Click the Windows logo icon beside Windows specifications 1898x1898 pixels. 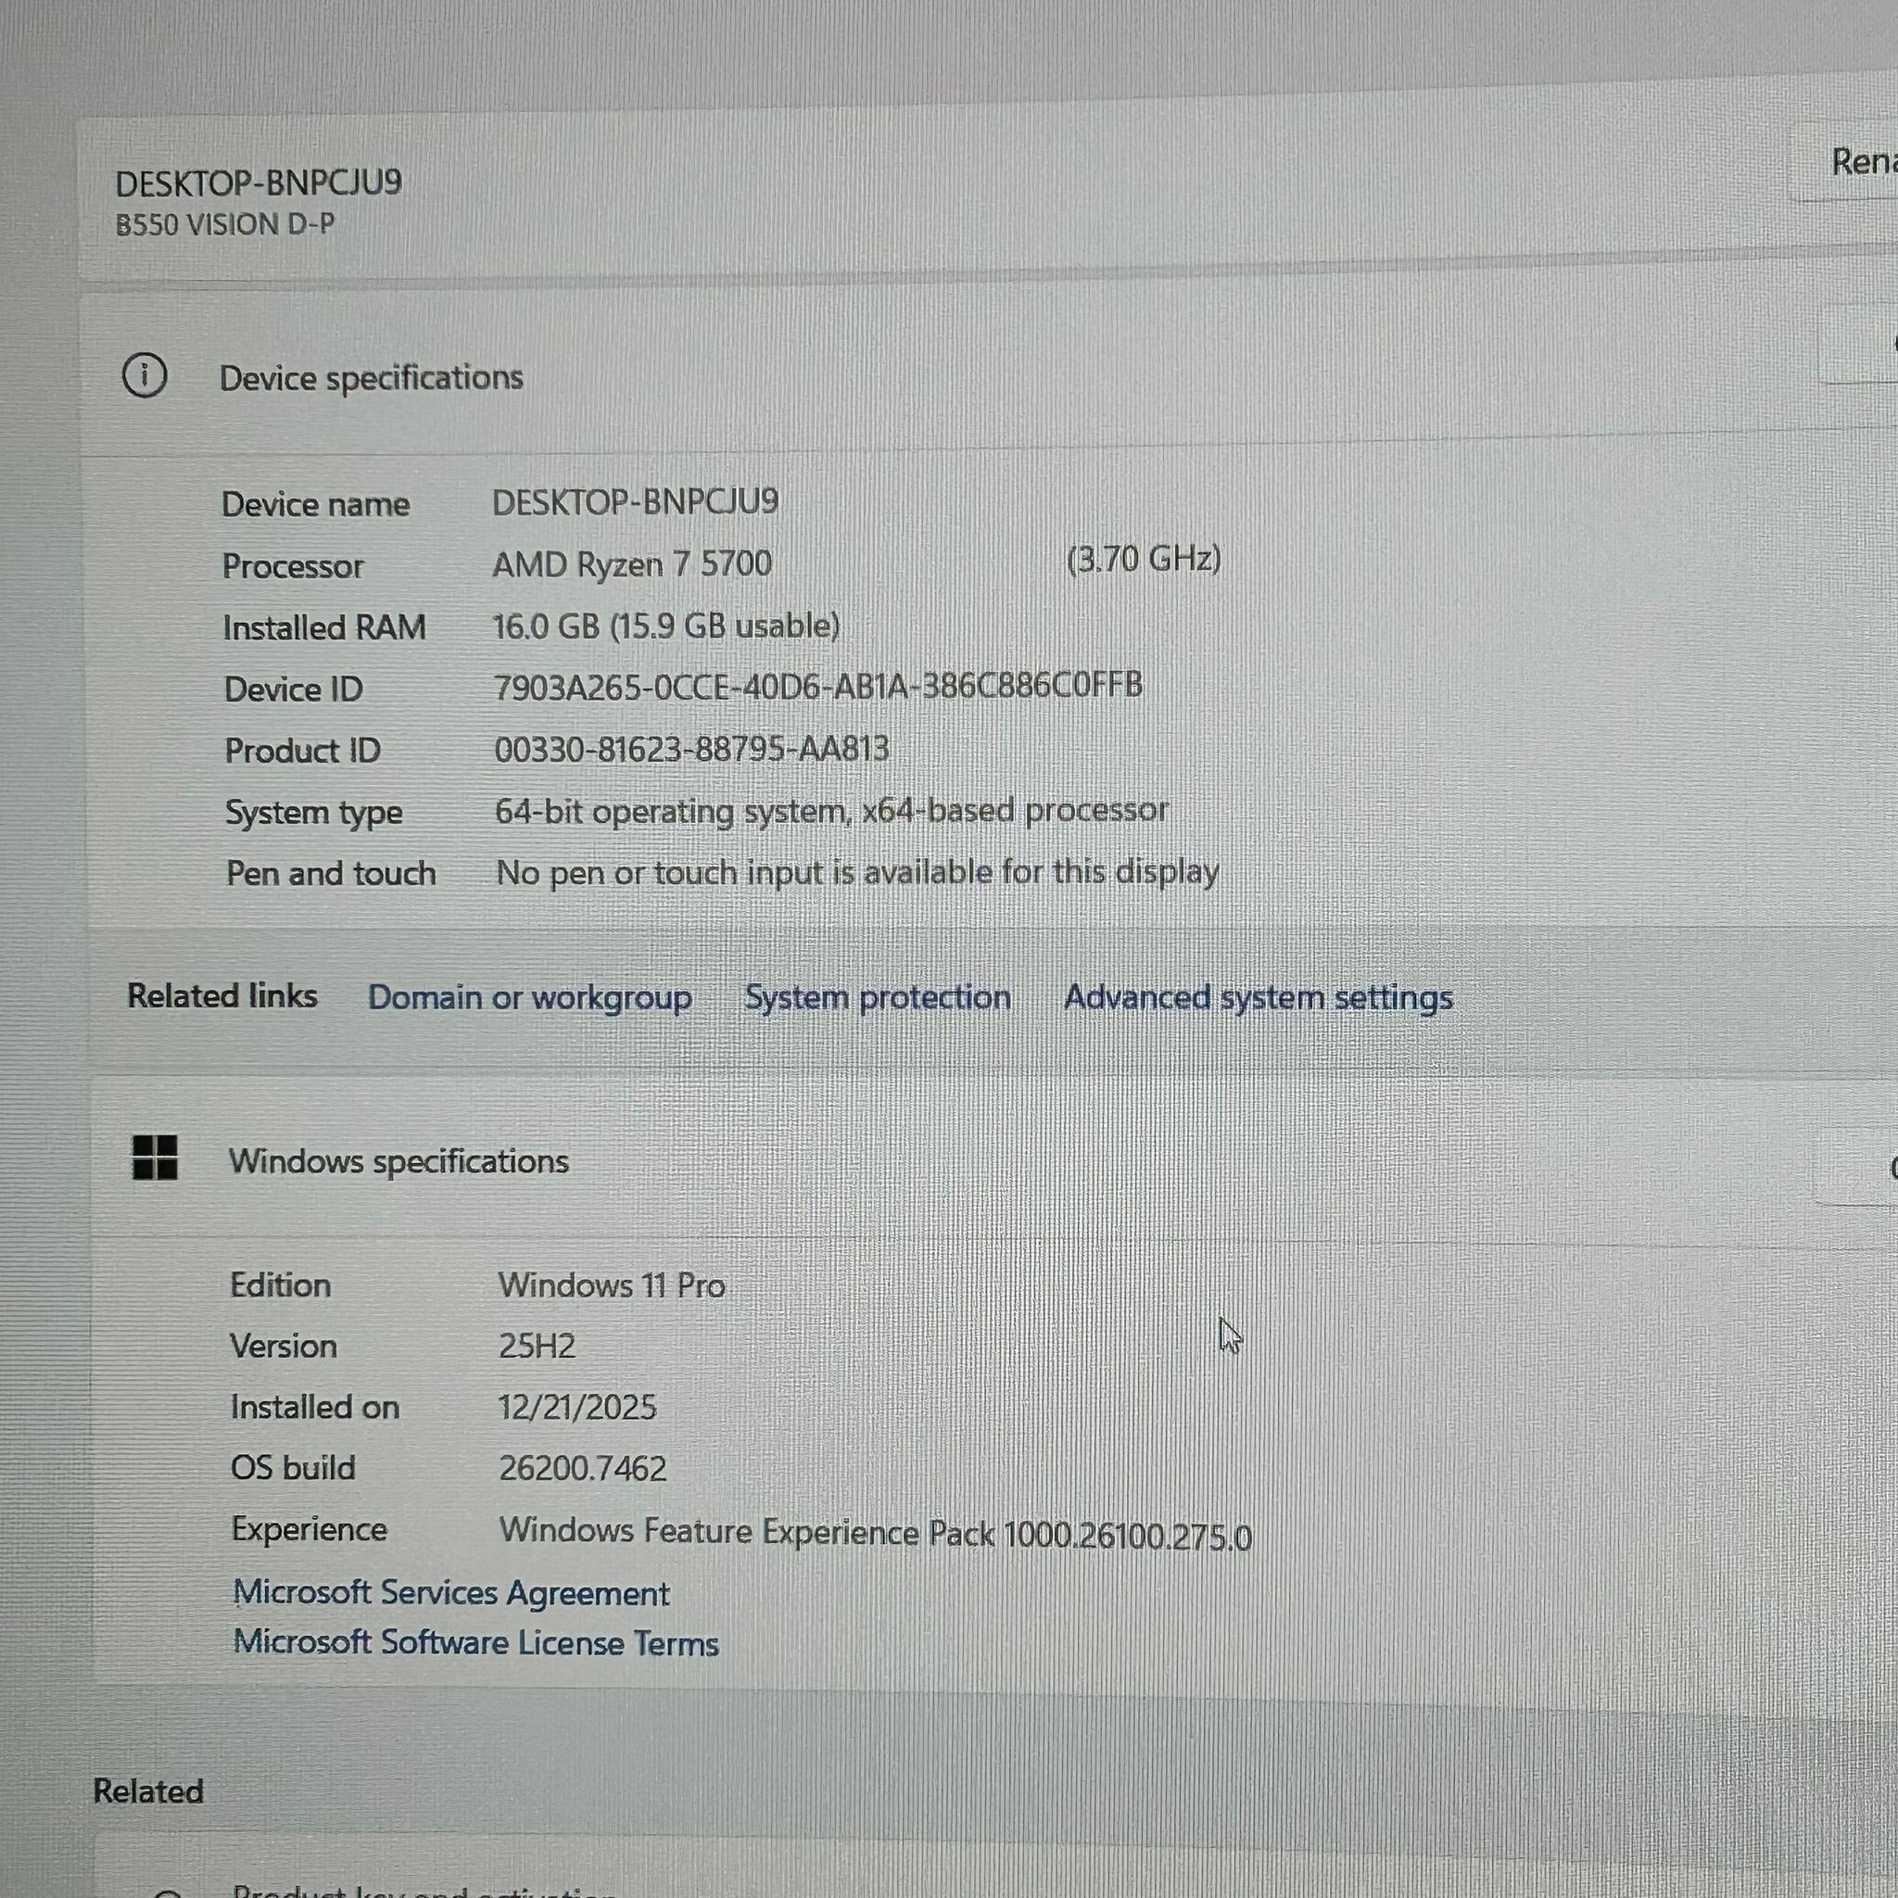[152, 1160]
